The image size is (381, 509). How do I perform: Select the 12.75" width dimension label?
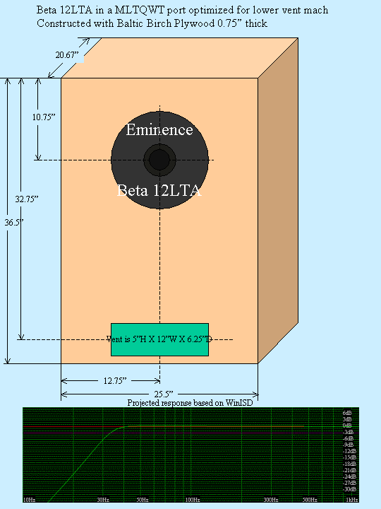115,380
